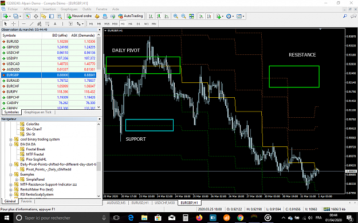The image size is (358, 223).
Task: Select the text label 'T' tool
Action: 70,23
